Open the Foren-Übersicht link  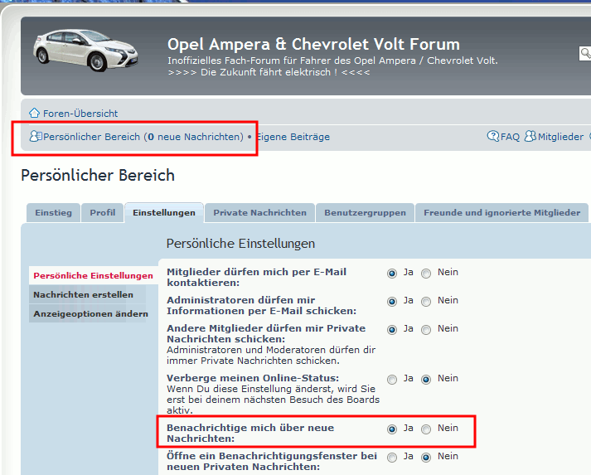click(x=80, y=114)
